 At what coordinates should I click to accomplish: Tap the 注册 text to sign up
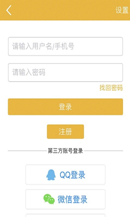[65, 132]
